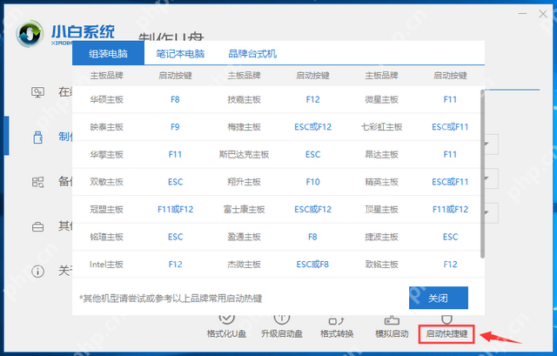The height and width of the screenshot is (356, 557).
Task: Open the 格式转换 tool icon
Action: 338,322
